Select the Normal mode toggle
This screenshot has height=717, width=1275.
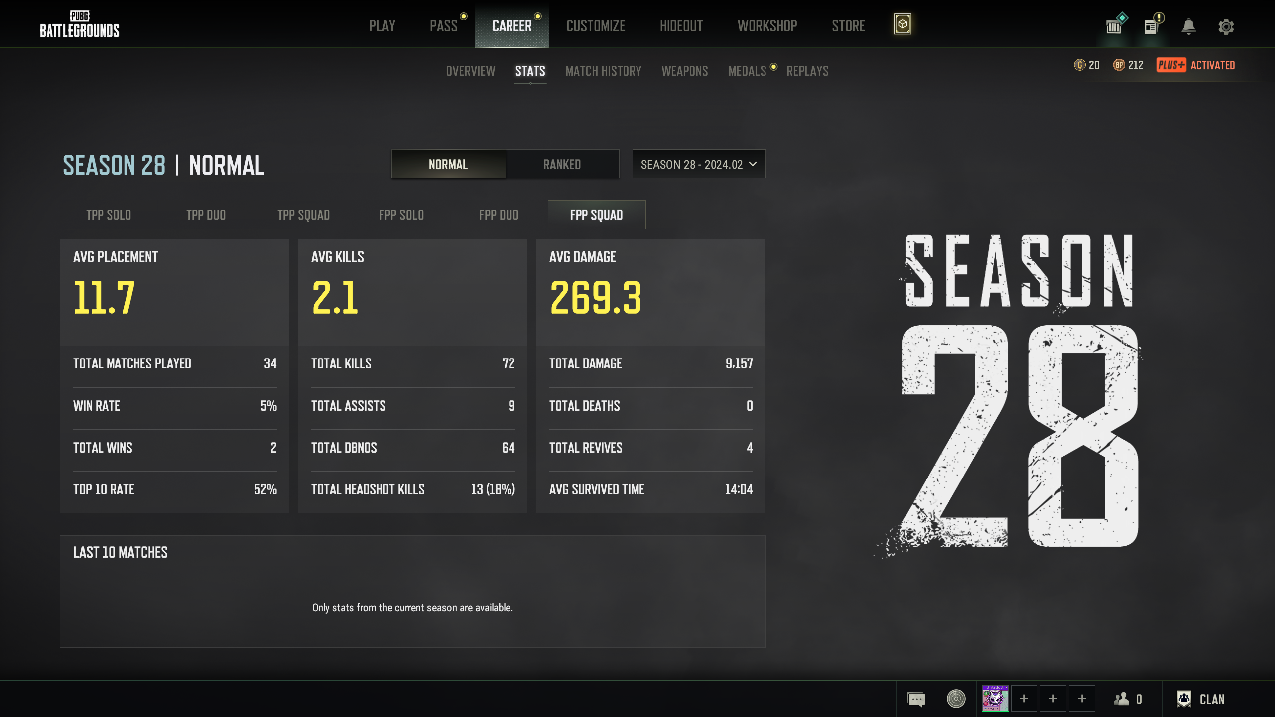coord(448,164)
